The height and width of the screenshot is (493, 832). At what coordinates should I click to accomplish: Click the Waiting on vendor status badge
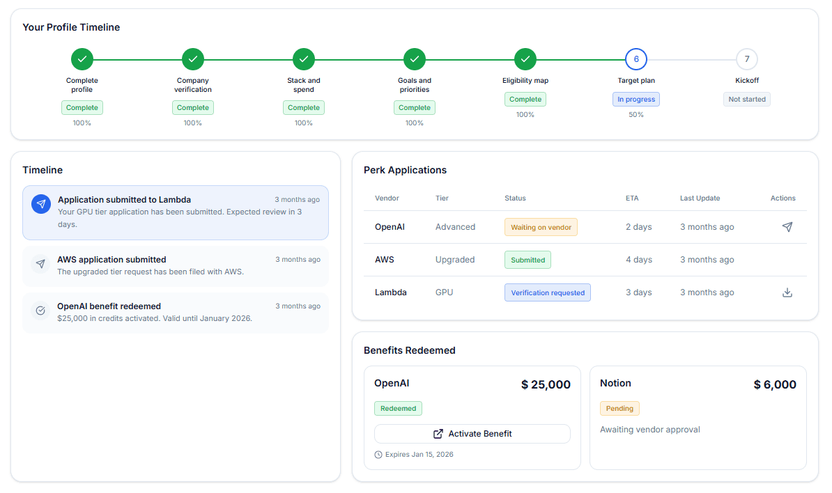(541, 228)
